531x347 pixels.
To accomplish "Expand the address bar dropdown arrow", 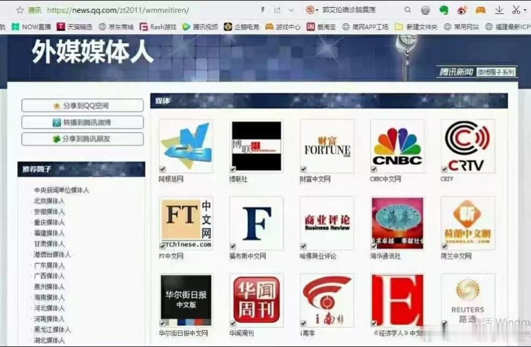I will [291, 11].
